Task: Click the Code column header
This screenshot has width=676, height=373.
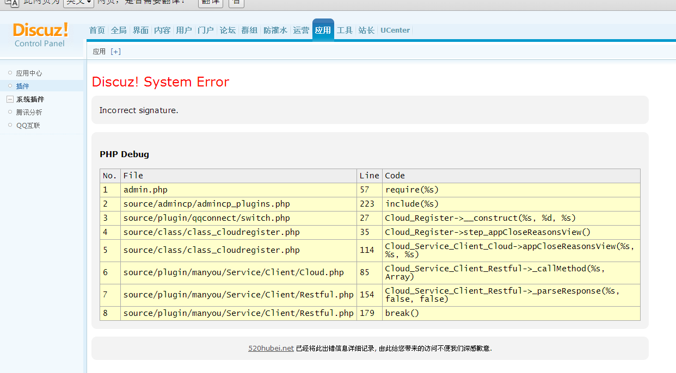Action: [x=511, y=176]
